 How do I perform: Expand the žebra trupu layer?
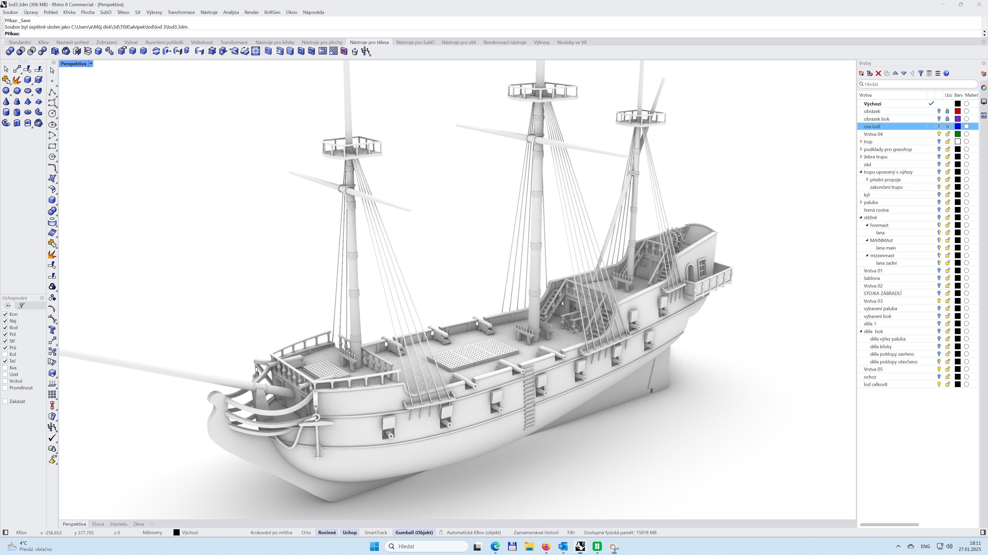[861, 157]
